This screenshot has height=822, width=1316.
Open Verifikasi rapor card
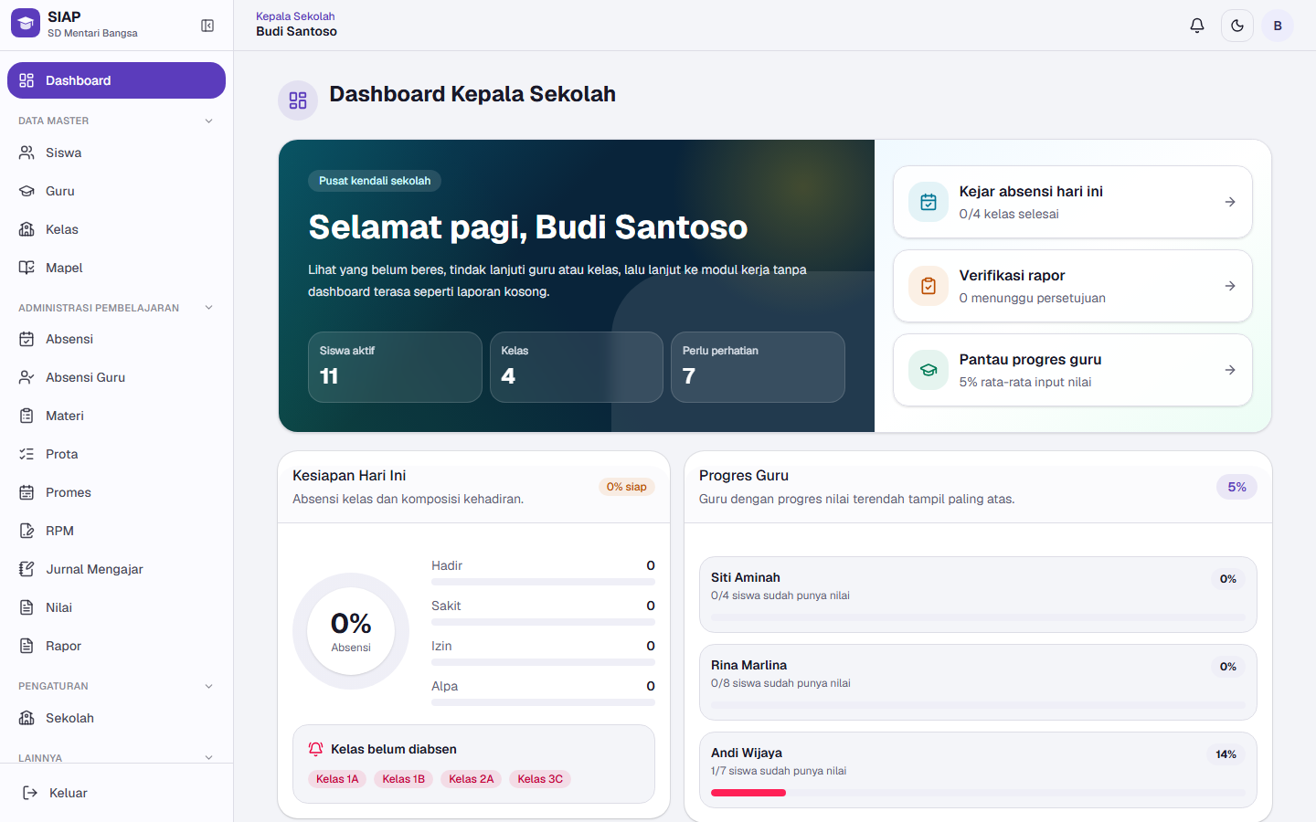1072,286
